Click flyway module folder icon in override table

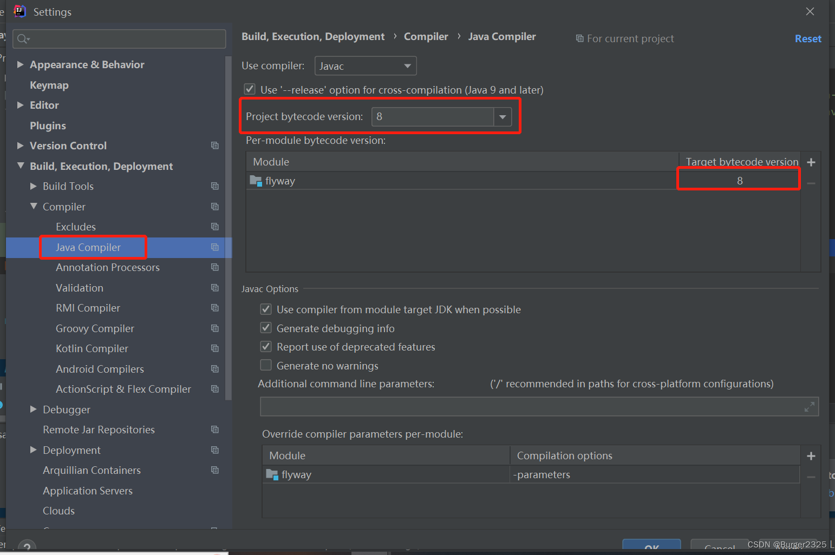(272, 474)
